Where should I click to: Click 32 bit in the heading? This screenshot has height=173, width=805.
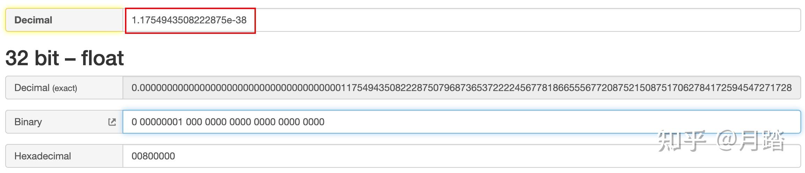32,58
